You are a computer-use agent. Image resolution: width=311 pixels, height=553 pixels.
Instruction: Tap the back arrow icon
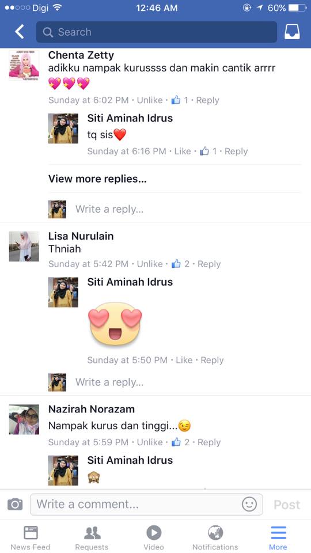[20, 32]
